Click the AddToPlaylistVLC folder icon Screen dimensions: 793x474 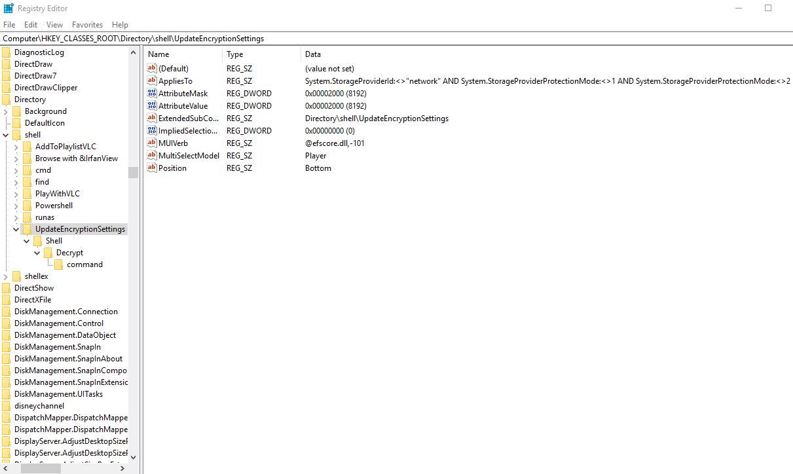[27, 147]
